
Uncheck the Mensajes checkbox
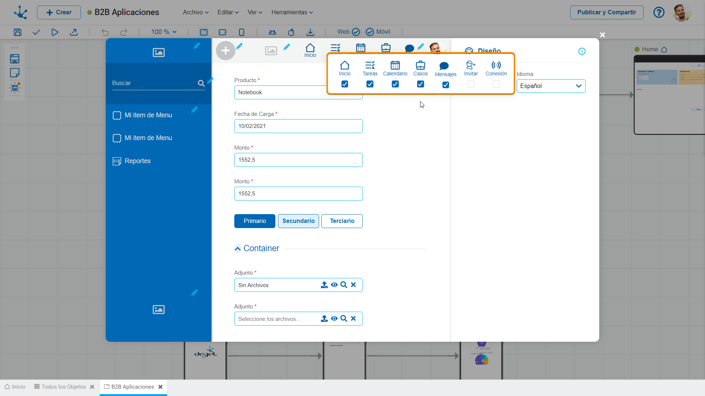(445, 85)
